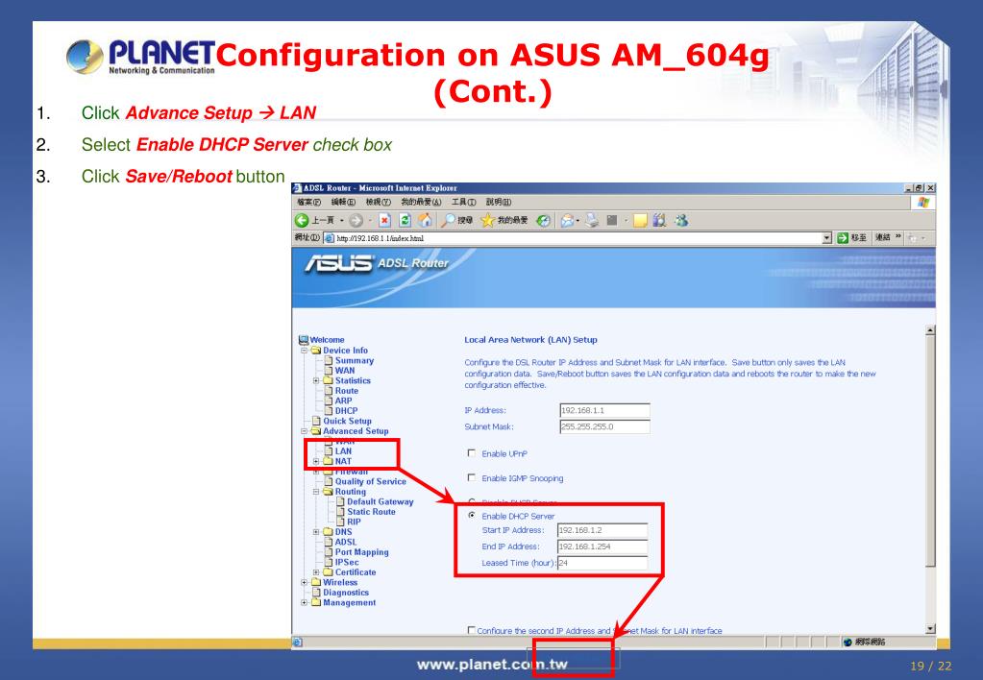Click the IP Address input field

(x=604, y=410)
